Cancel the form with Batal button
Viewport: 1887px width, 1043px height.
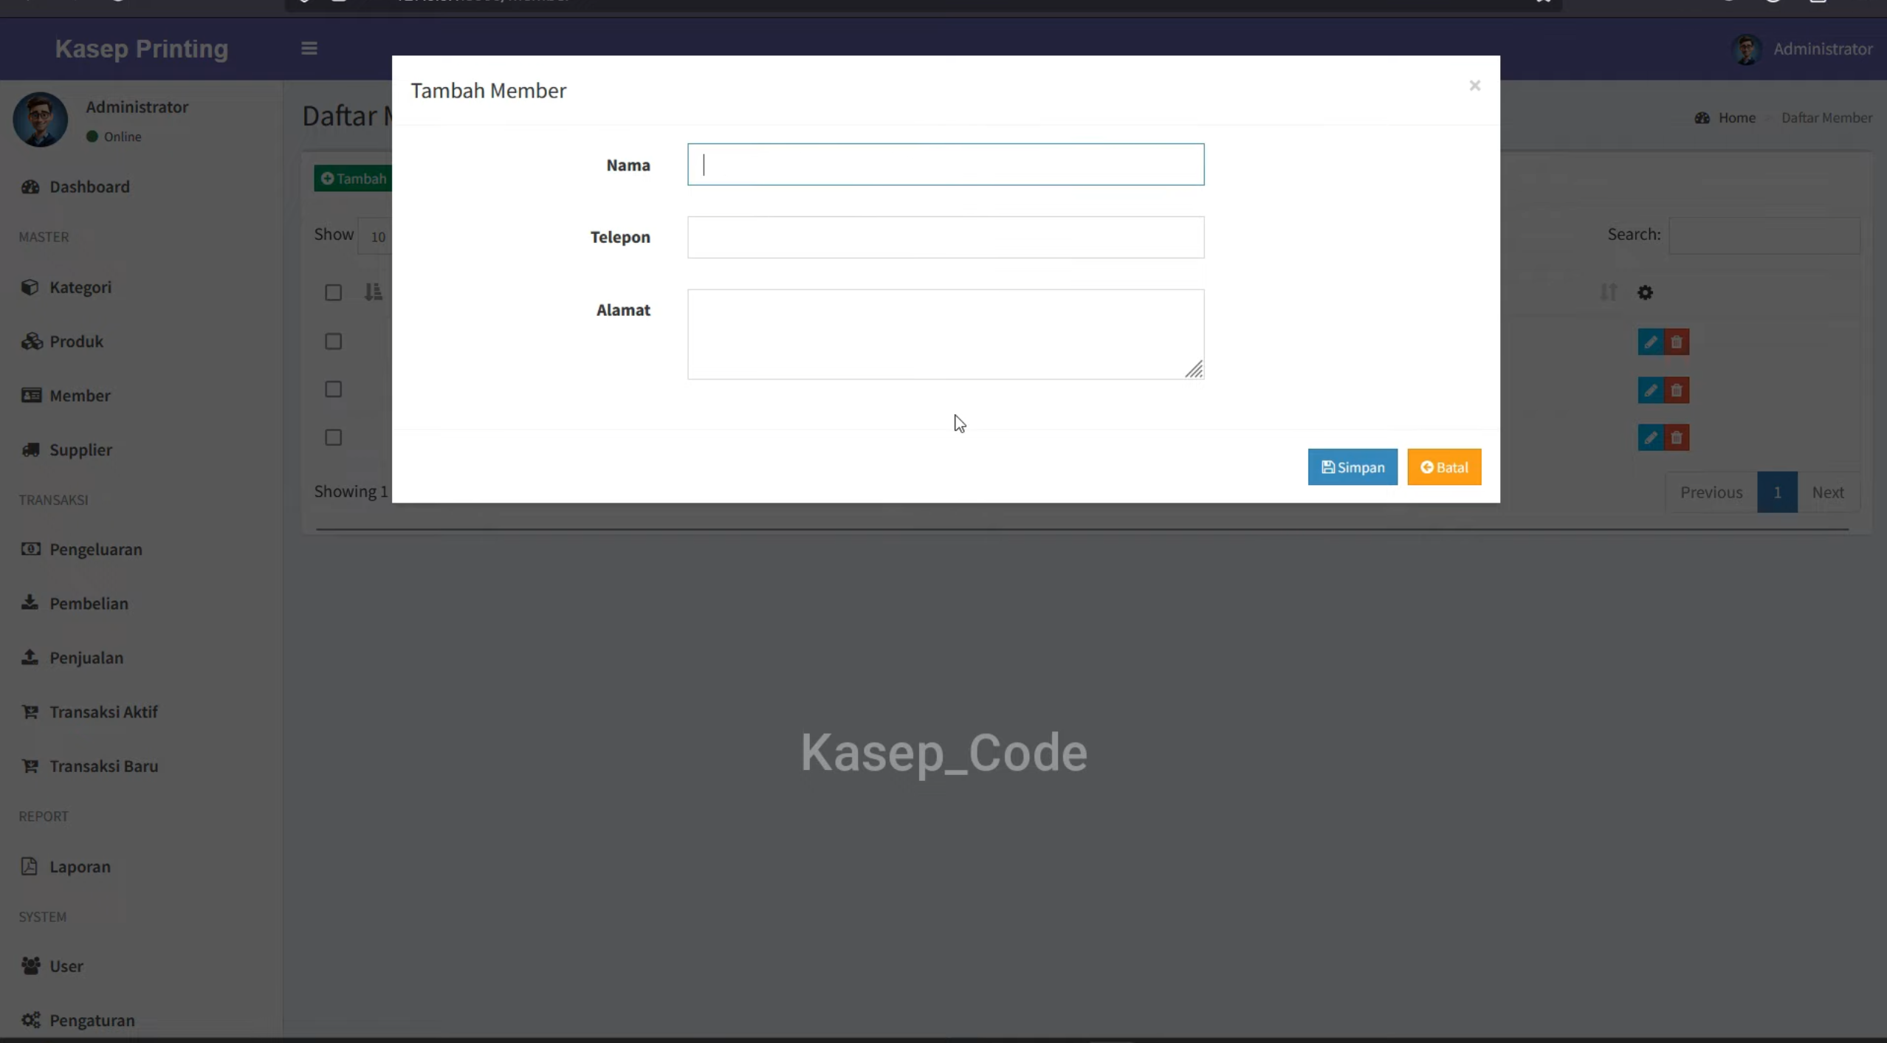pyautogui.click(x=1444, y=467)
